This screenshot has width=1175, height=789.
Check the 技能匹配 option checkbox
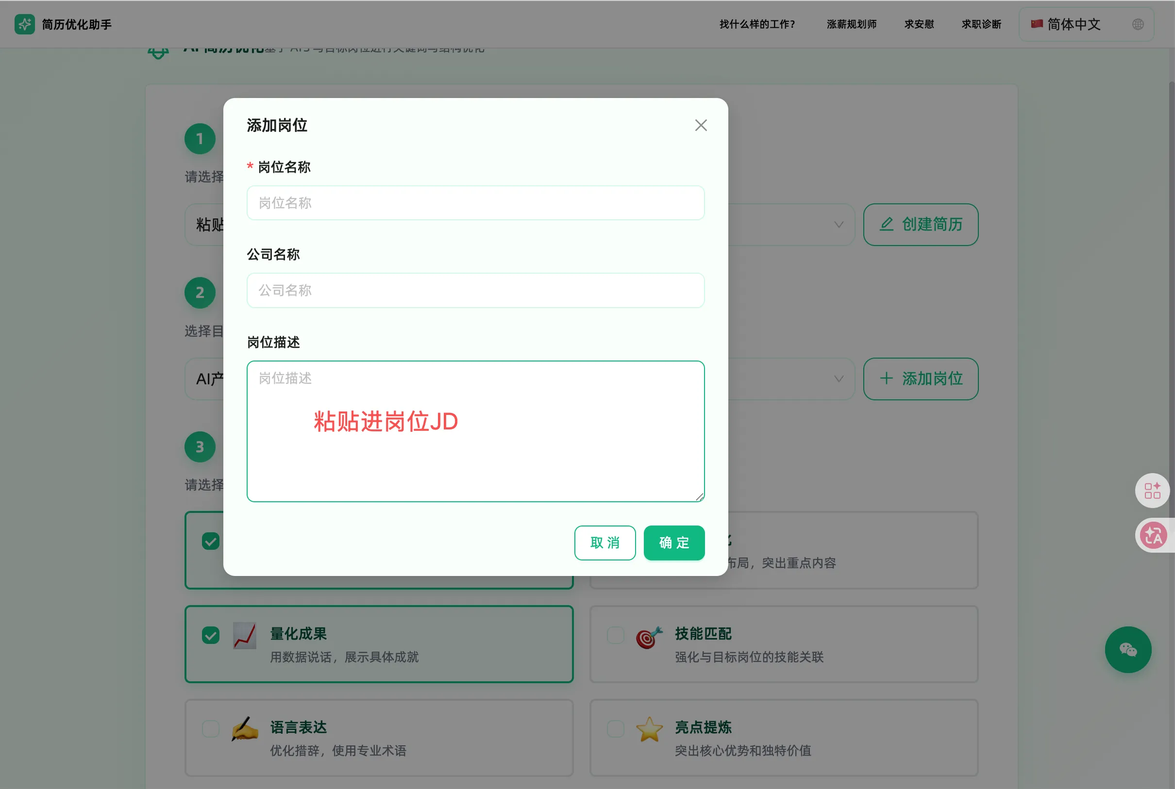pos(615,636)
